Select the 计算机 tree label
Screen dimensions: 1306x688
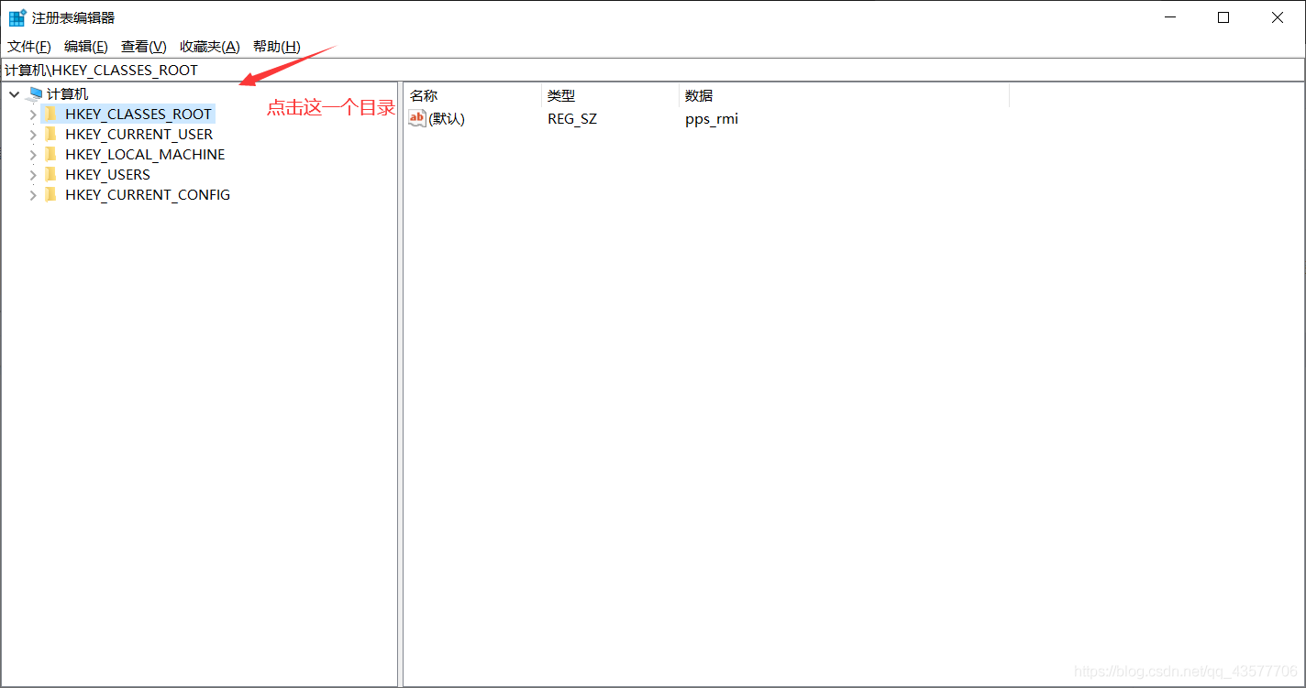pyautogui.click(x=68, y=93)
